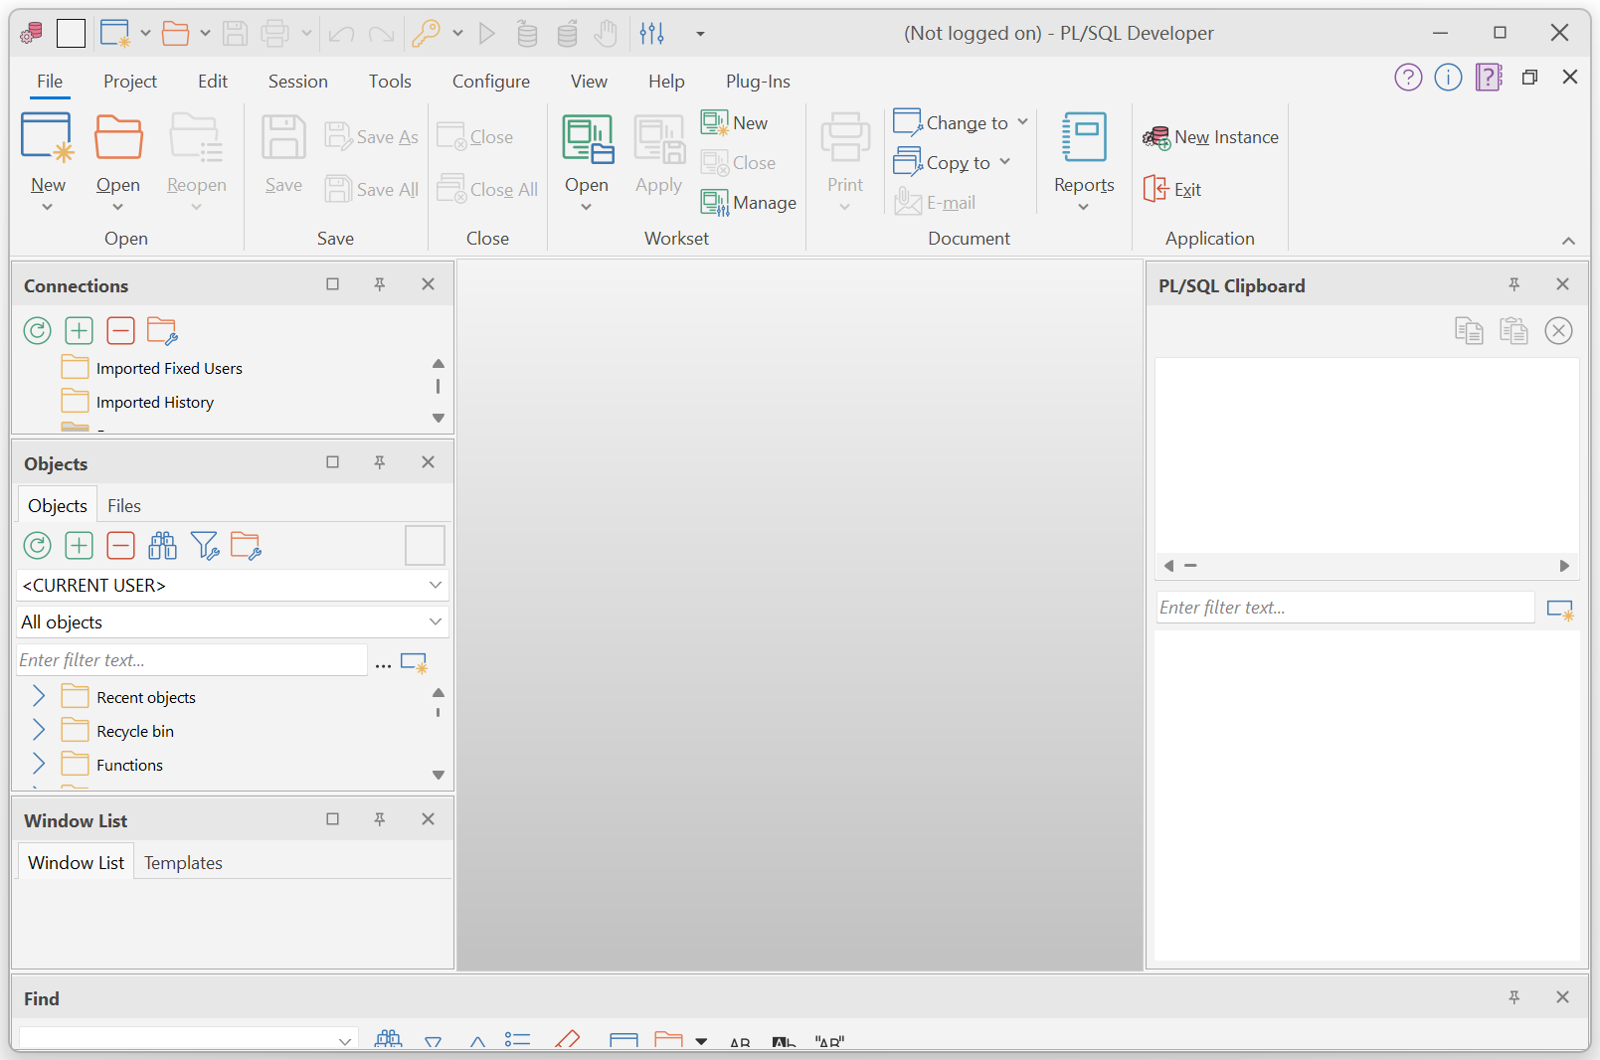
Task: Close the Find panel
Action: [x=1562, y=997]
